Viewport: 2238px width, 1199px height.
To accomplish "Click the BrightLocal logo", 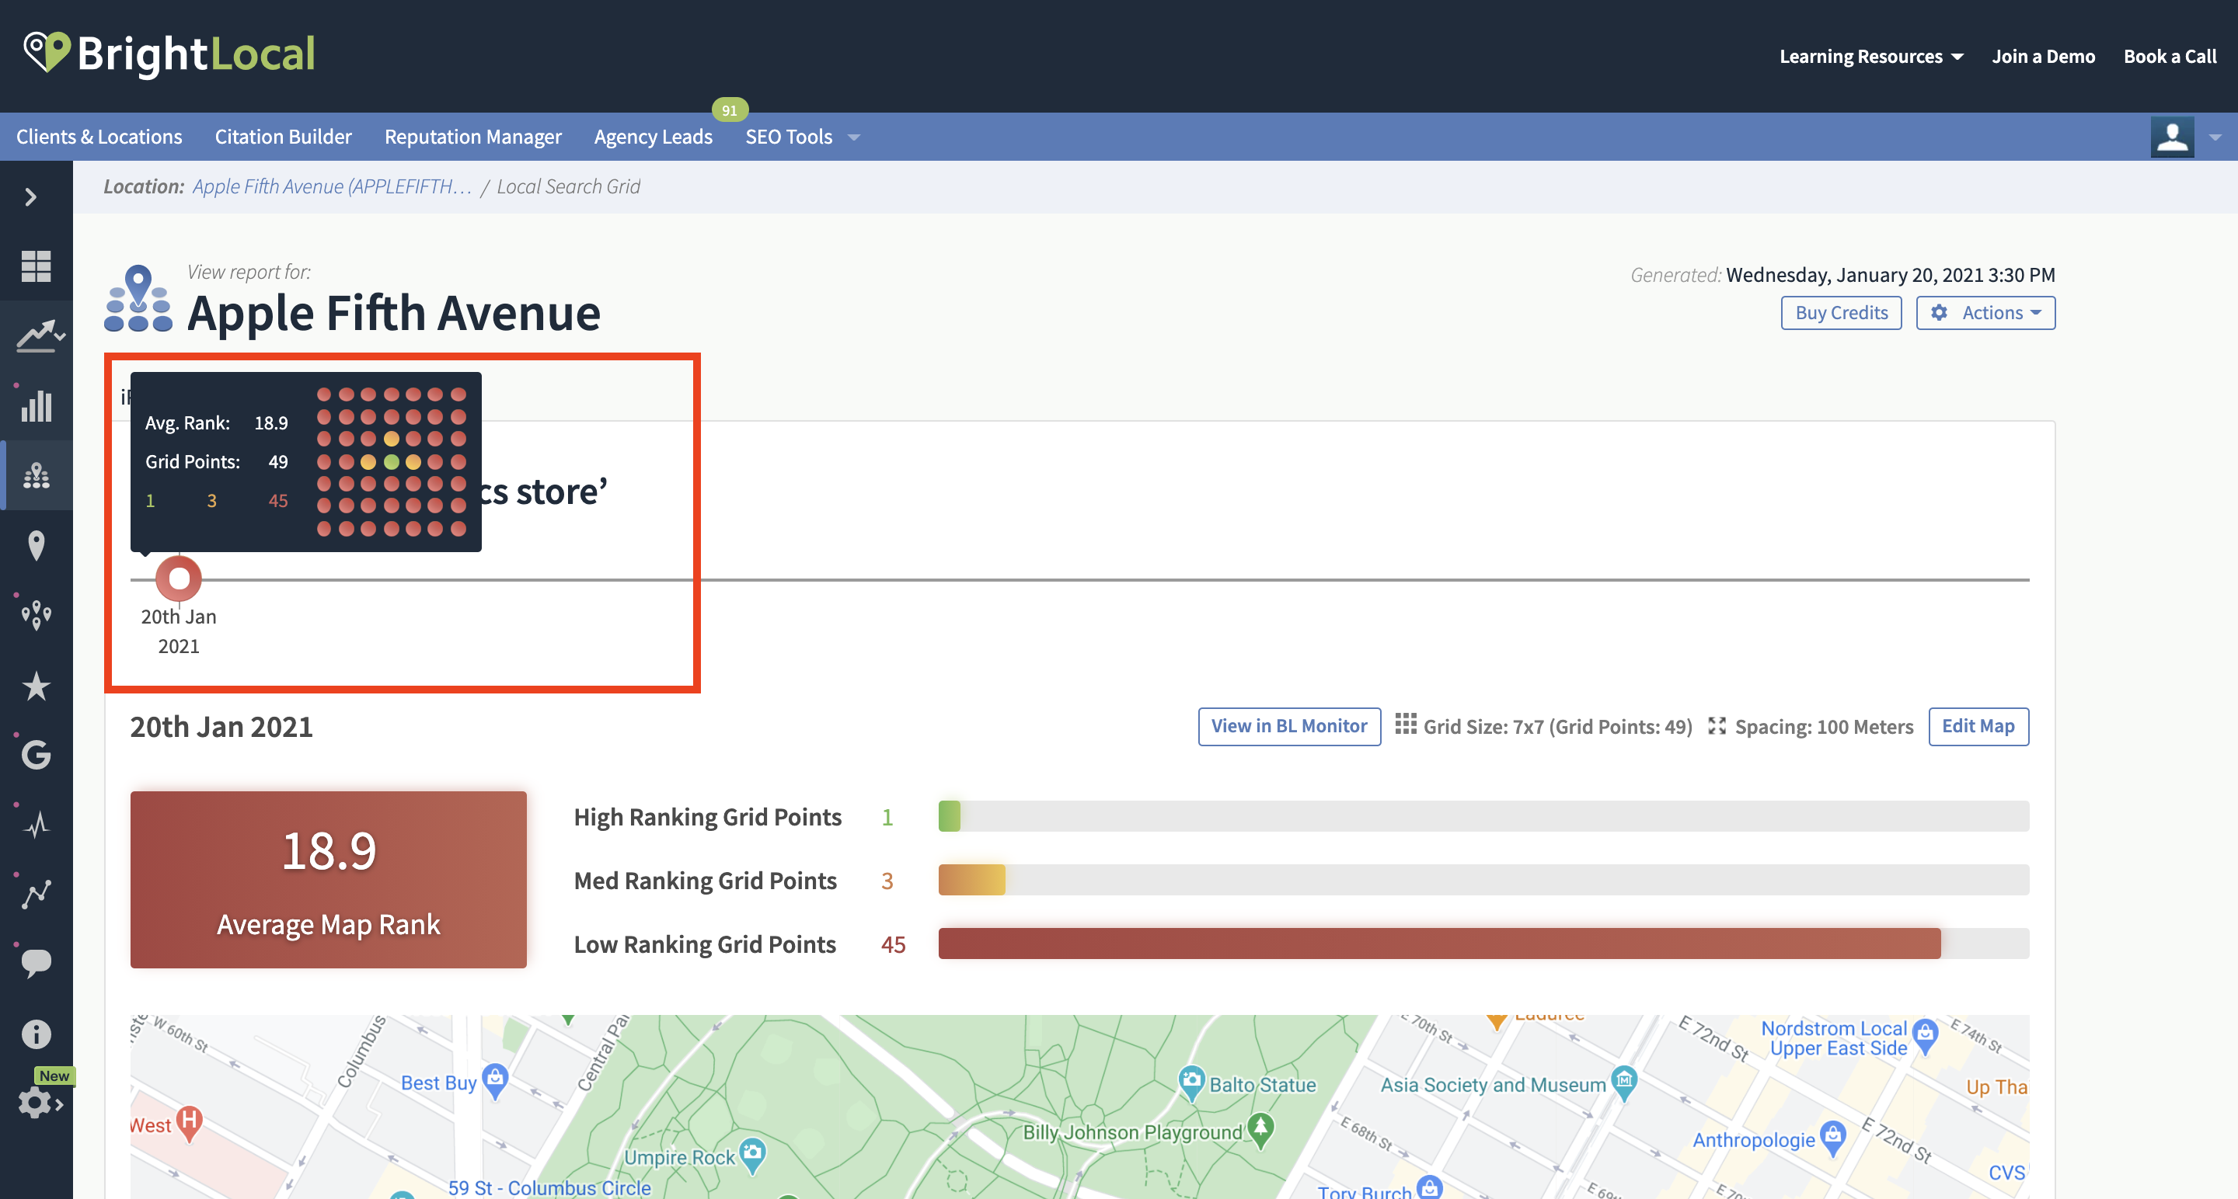I will pos(169,54).
